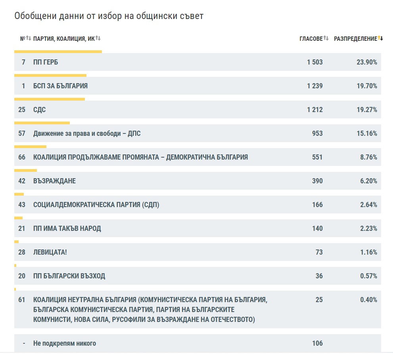
Task: Click the yellow share bar above БСП ЗА БЪЛГАРИЯ
Action: tap(50, 76)
